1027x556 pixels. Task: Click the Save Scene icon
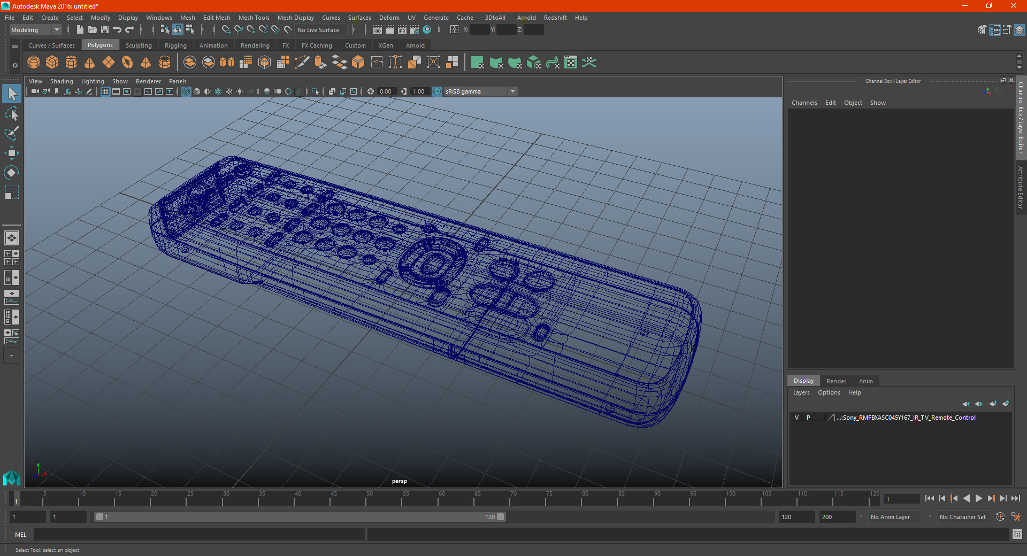[105, 30]
